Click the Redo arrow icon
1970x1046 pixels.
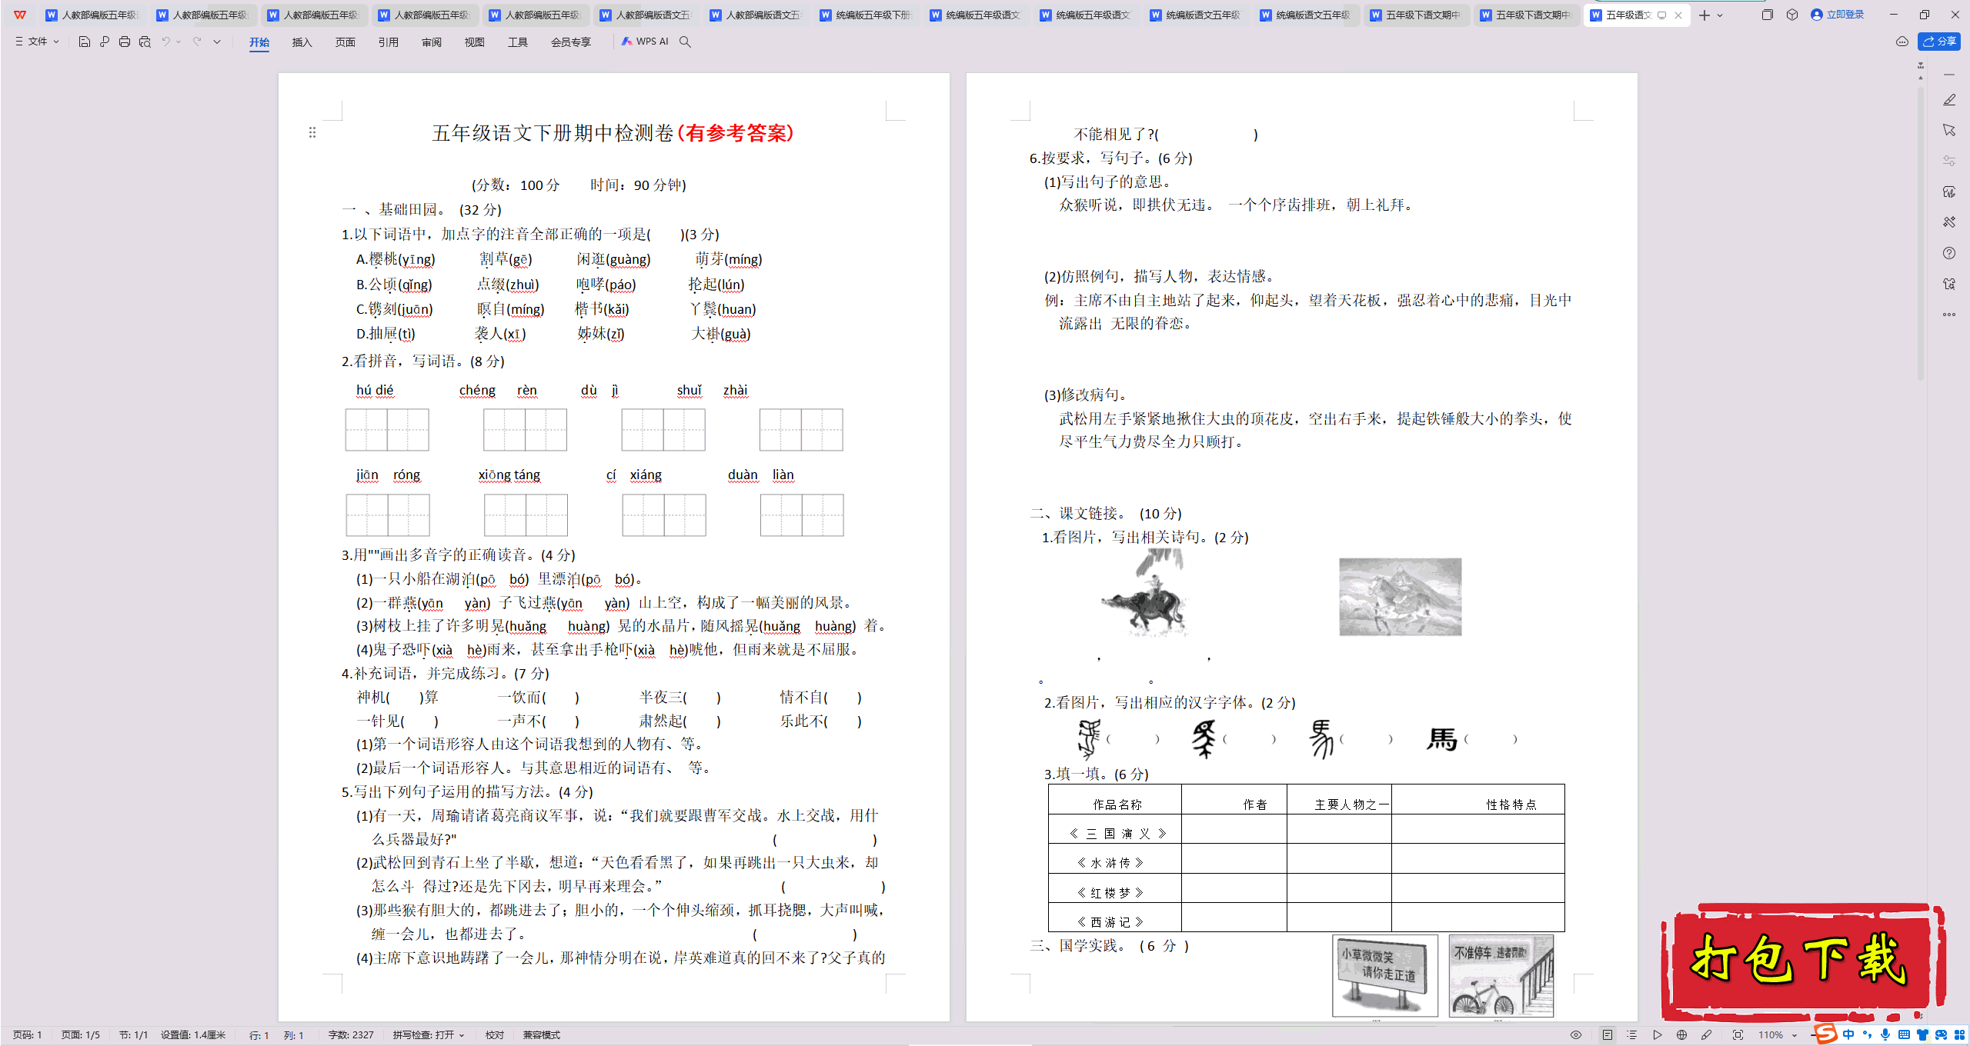coord(197,42)
